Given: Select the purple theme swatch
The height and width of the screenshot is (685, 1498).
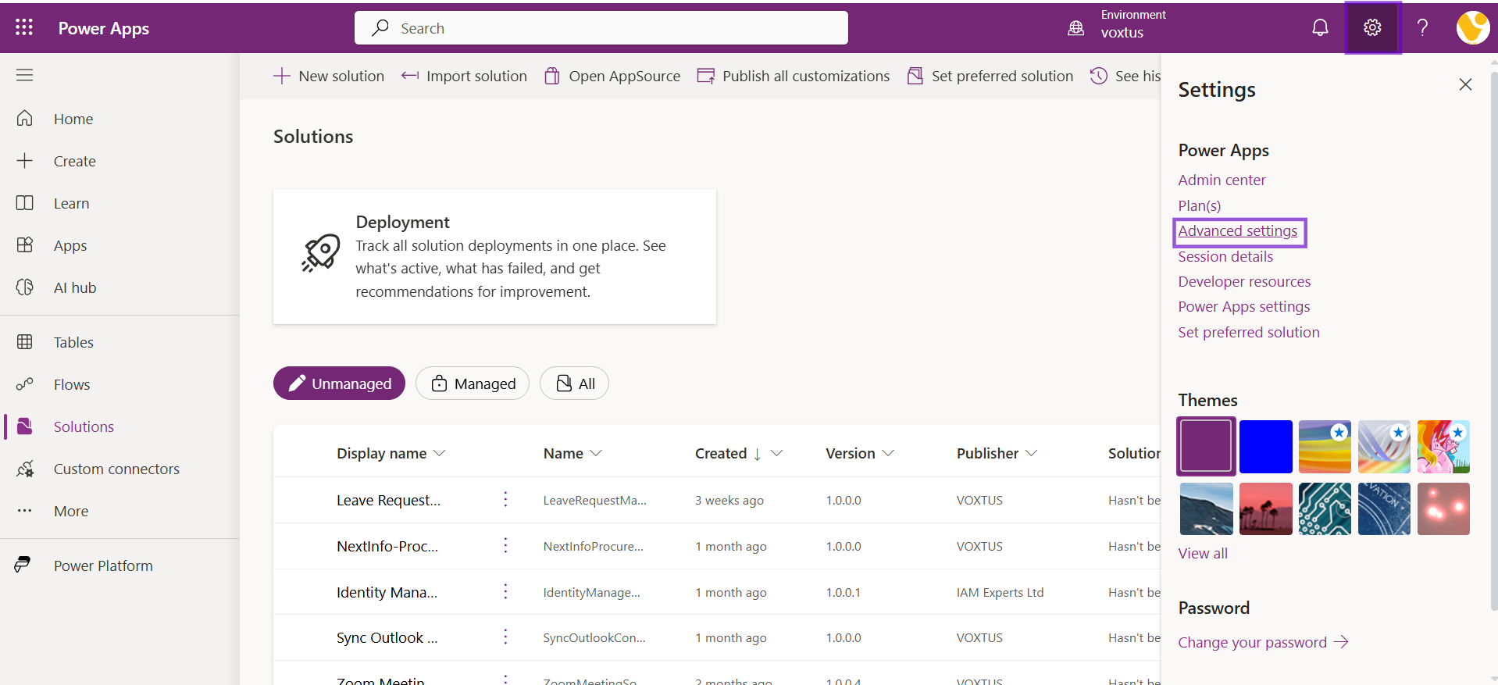Looking at the screenshot, I should 1206,446.
